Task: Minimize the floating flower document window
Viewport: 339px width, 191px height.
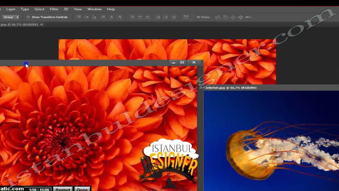Action: [173, 63]
